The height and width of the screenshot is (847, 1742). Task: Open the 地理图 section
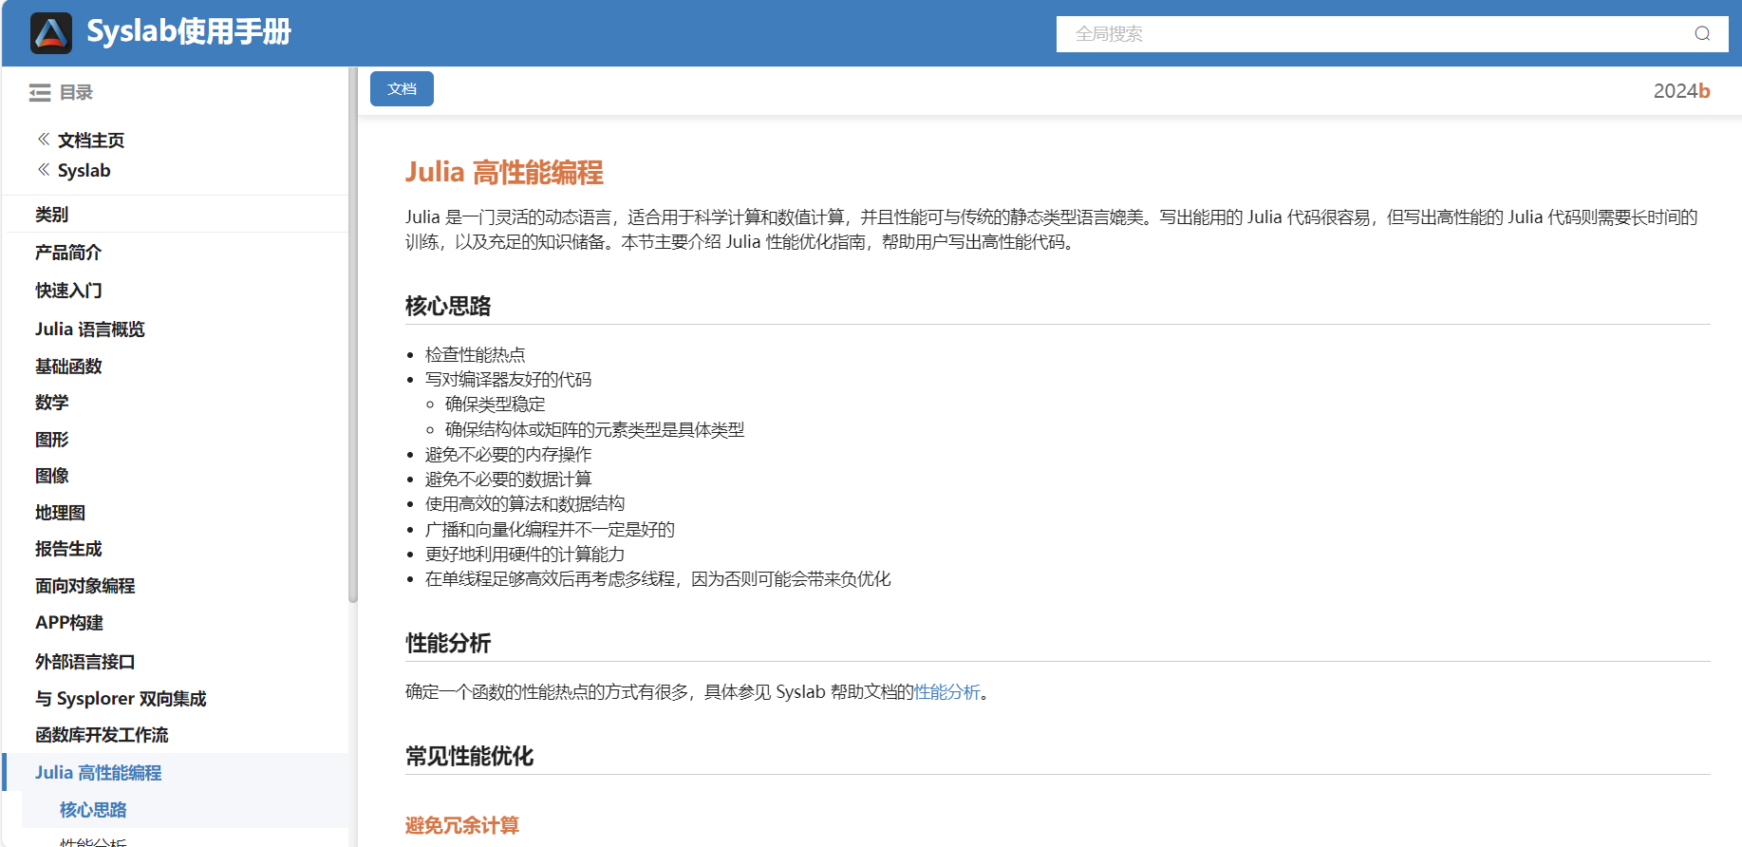click(x=60, y=513)
